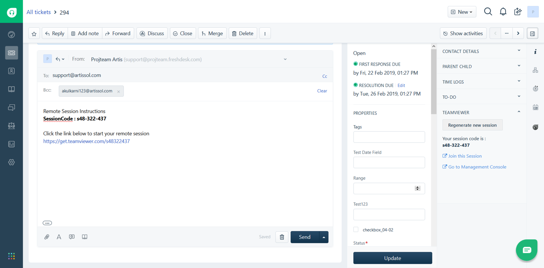
Task: Open the info widget icon
Action: click(535, 51)
